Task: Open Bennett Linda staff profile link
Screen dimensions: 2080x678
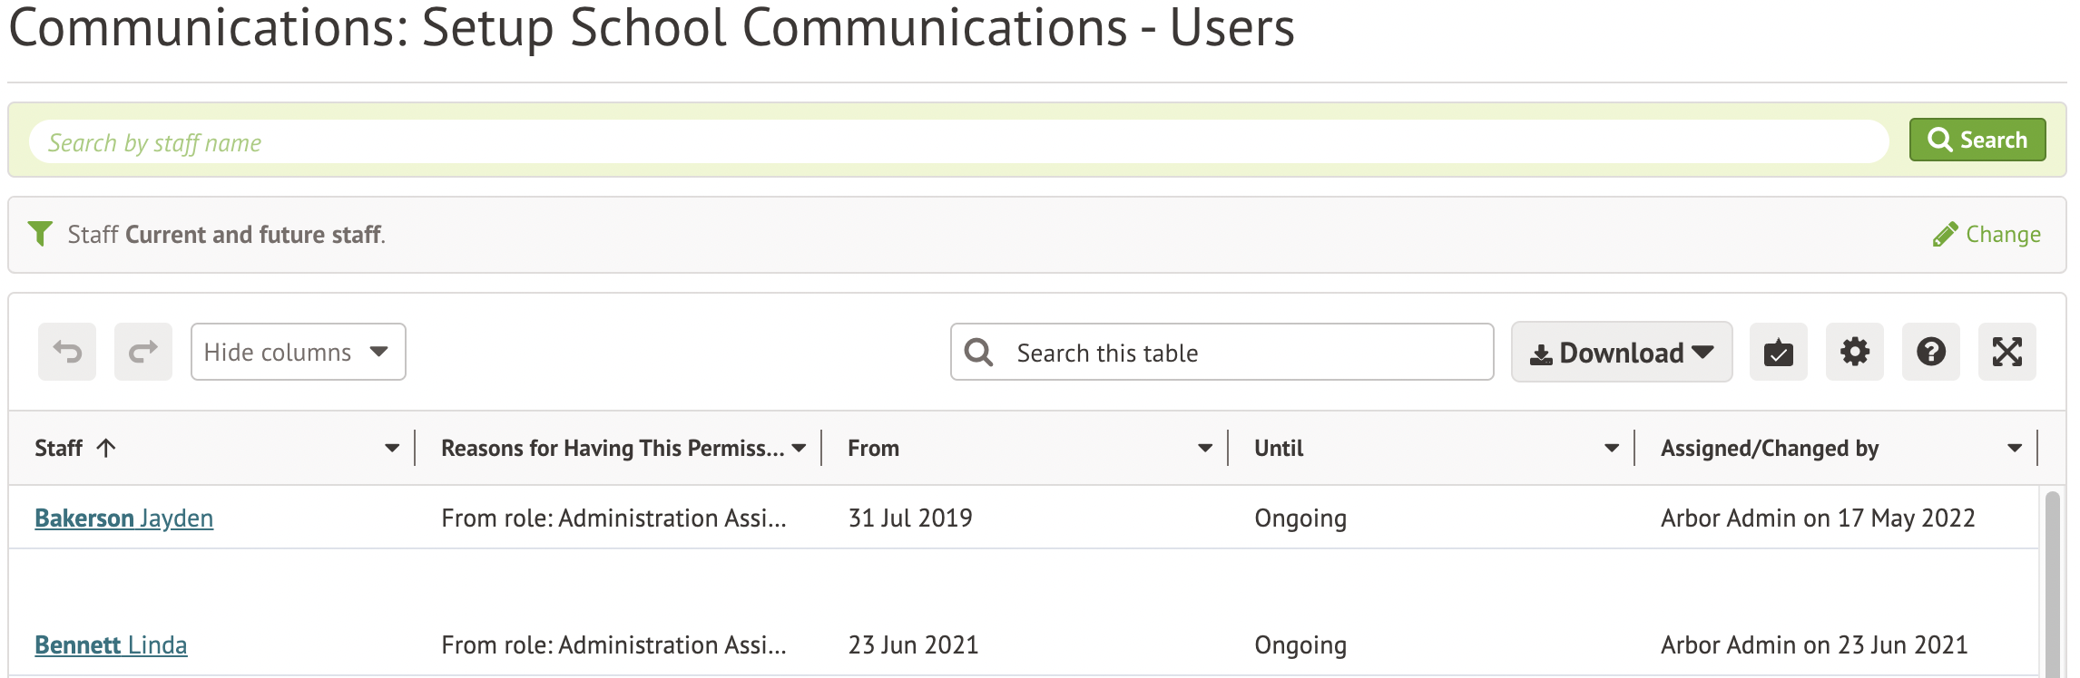Action: pos(111,644)
